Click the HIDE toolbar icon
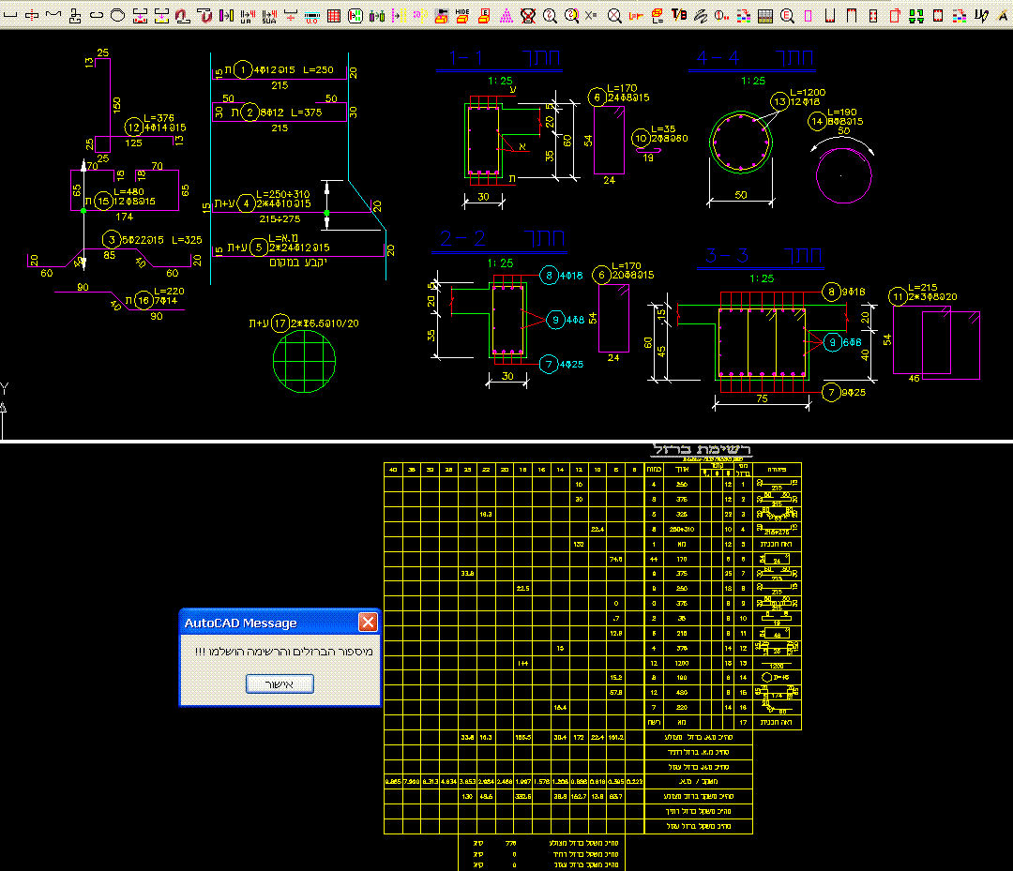 point(461,15)
